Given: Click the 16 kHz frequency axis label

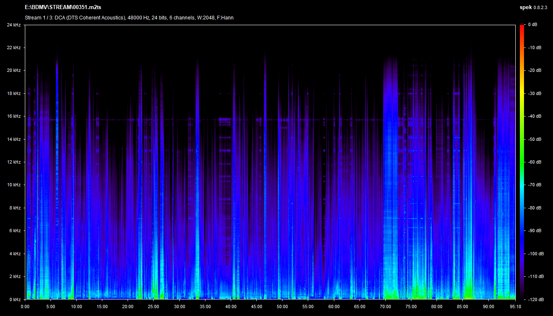Looking at the screenshot, I should coord(14,116).
